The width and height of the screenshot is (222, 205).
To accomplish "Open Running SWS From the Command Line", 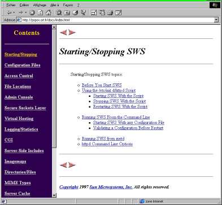I will tap(116, 117).
